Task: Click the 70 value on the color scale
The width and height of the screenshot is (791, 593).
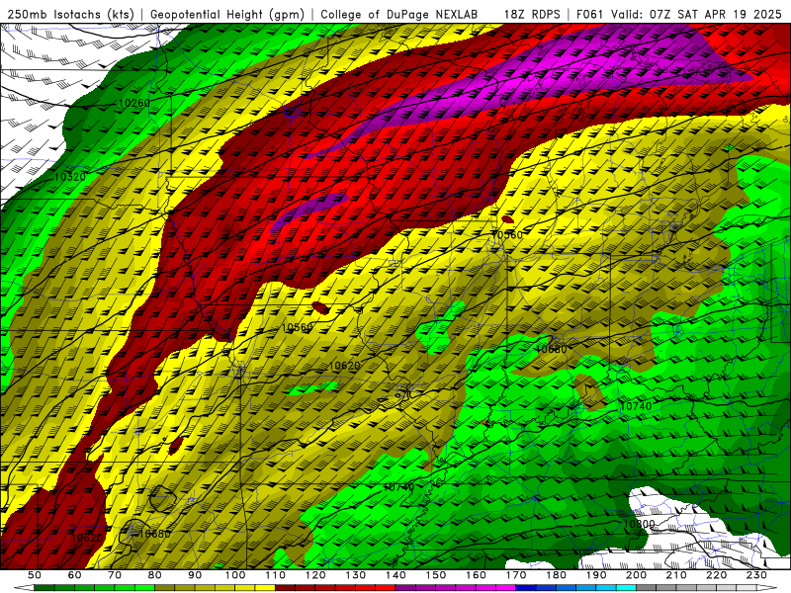Action: [115, 575]
